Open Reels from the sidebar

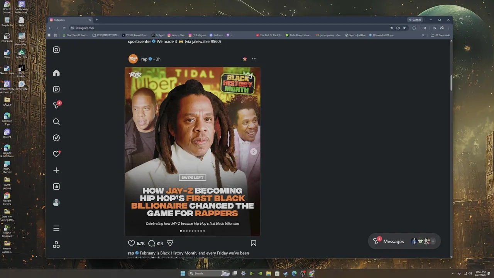pyautogui.click(x=56, y=89)
